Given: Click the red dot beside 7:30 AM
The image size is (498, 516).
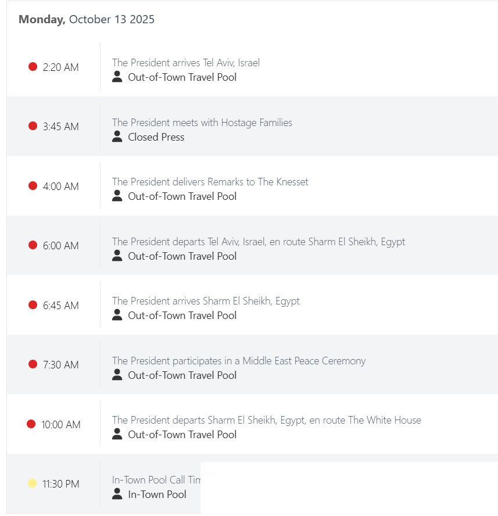Looking at the screenshot, I should pos(33,364).
